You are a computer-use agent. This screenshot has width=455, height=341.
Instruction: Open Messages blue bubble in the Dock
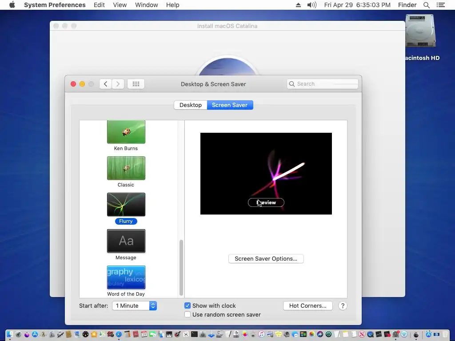pos(295,334)
